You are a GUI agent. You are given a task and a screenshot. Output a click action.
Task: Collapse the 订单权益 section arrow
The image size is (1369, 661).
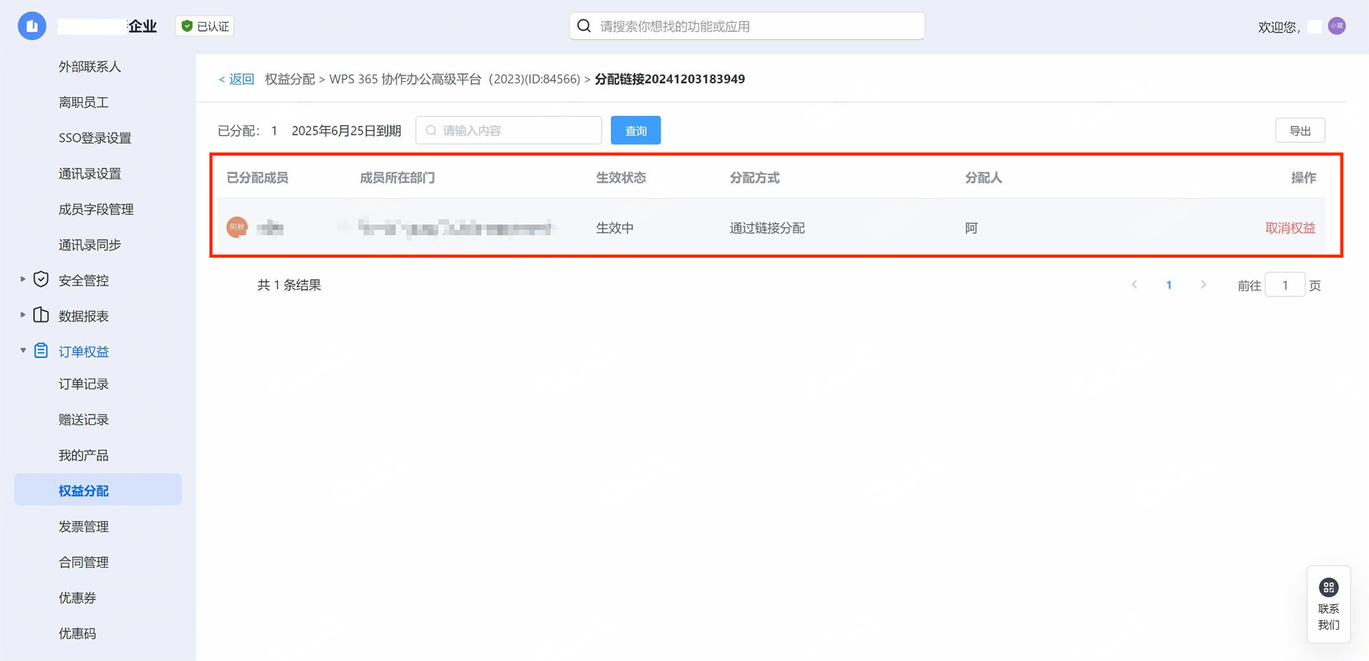[23, 350]
